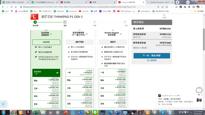Select GOOD five-year option NT$14,251

point(46,104)
